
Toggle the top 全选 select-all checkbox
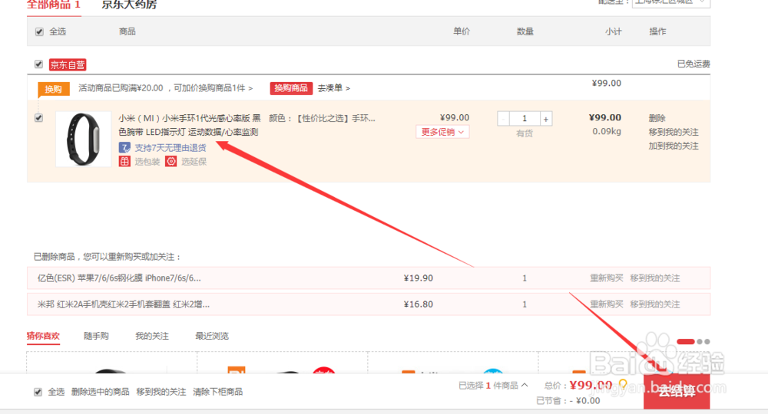point(39,31)
